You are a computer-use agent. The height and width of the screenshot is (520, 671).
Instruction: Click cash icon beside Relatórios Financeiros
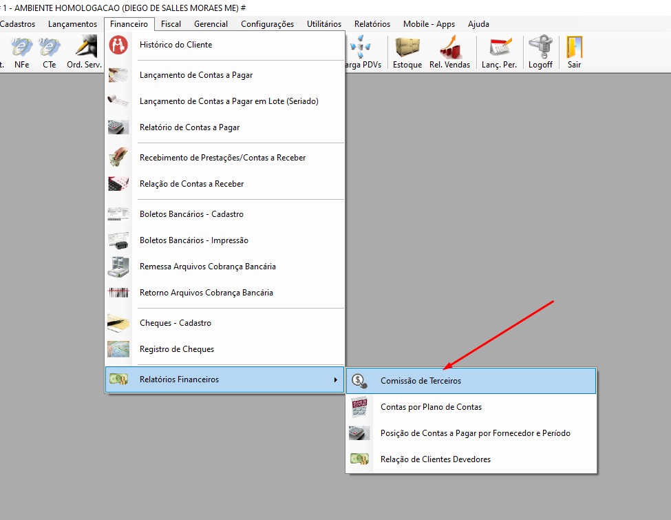click(x=118, y=379)
